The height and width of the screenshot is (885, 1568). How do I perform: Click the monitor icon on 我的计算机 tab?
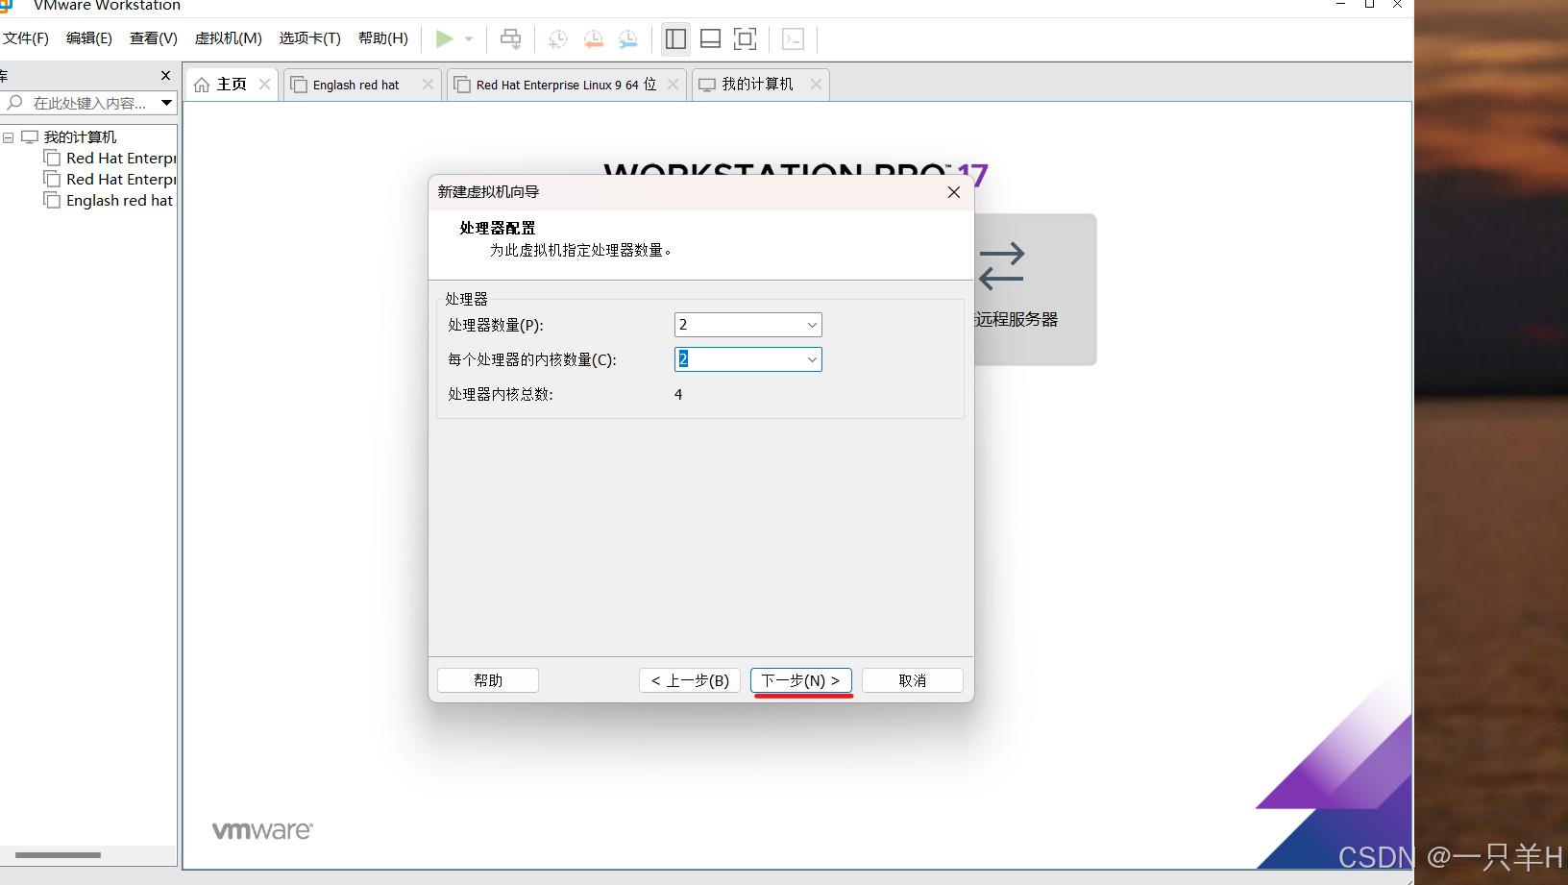pos(707,85)
